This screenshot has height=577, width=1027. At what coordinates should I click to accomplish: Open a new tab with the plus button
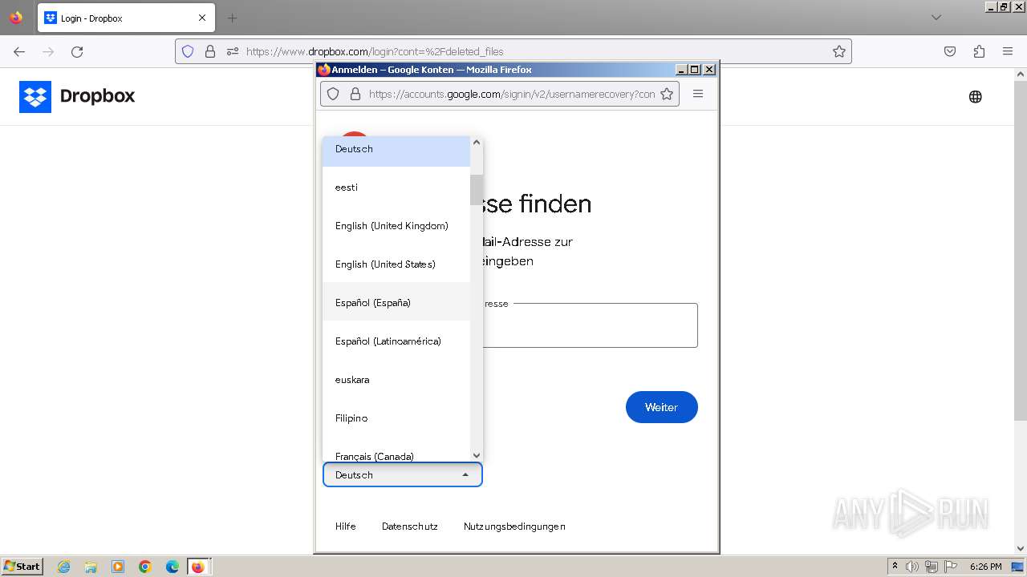tap(233, 18)
